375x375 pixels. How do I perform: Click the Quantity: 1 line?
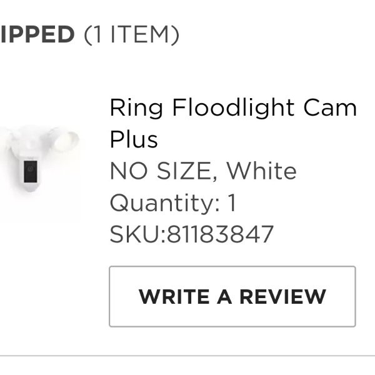coord(173,202)
